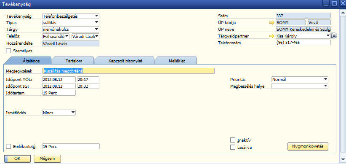346x164 pixels.
Task: Check the Lezárva checkbox
Action: (233, 147)
